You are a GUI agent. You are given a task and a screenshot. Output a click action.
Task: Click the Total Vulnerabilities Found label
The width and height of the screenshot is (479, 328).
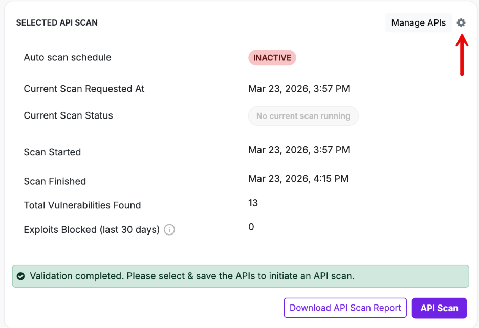click(x=82, y=205)
